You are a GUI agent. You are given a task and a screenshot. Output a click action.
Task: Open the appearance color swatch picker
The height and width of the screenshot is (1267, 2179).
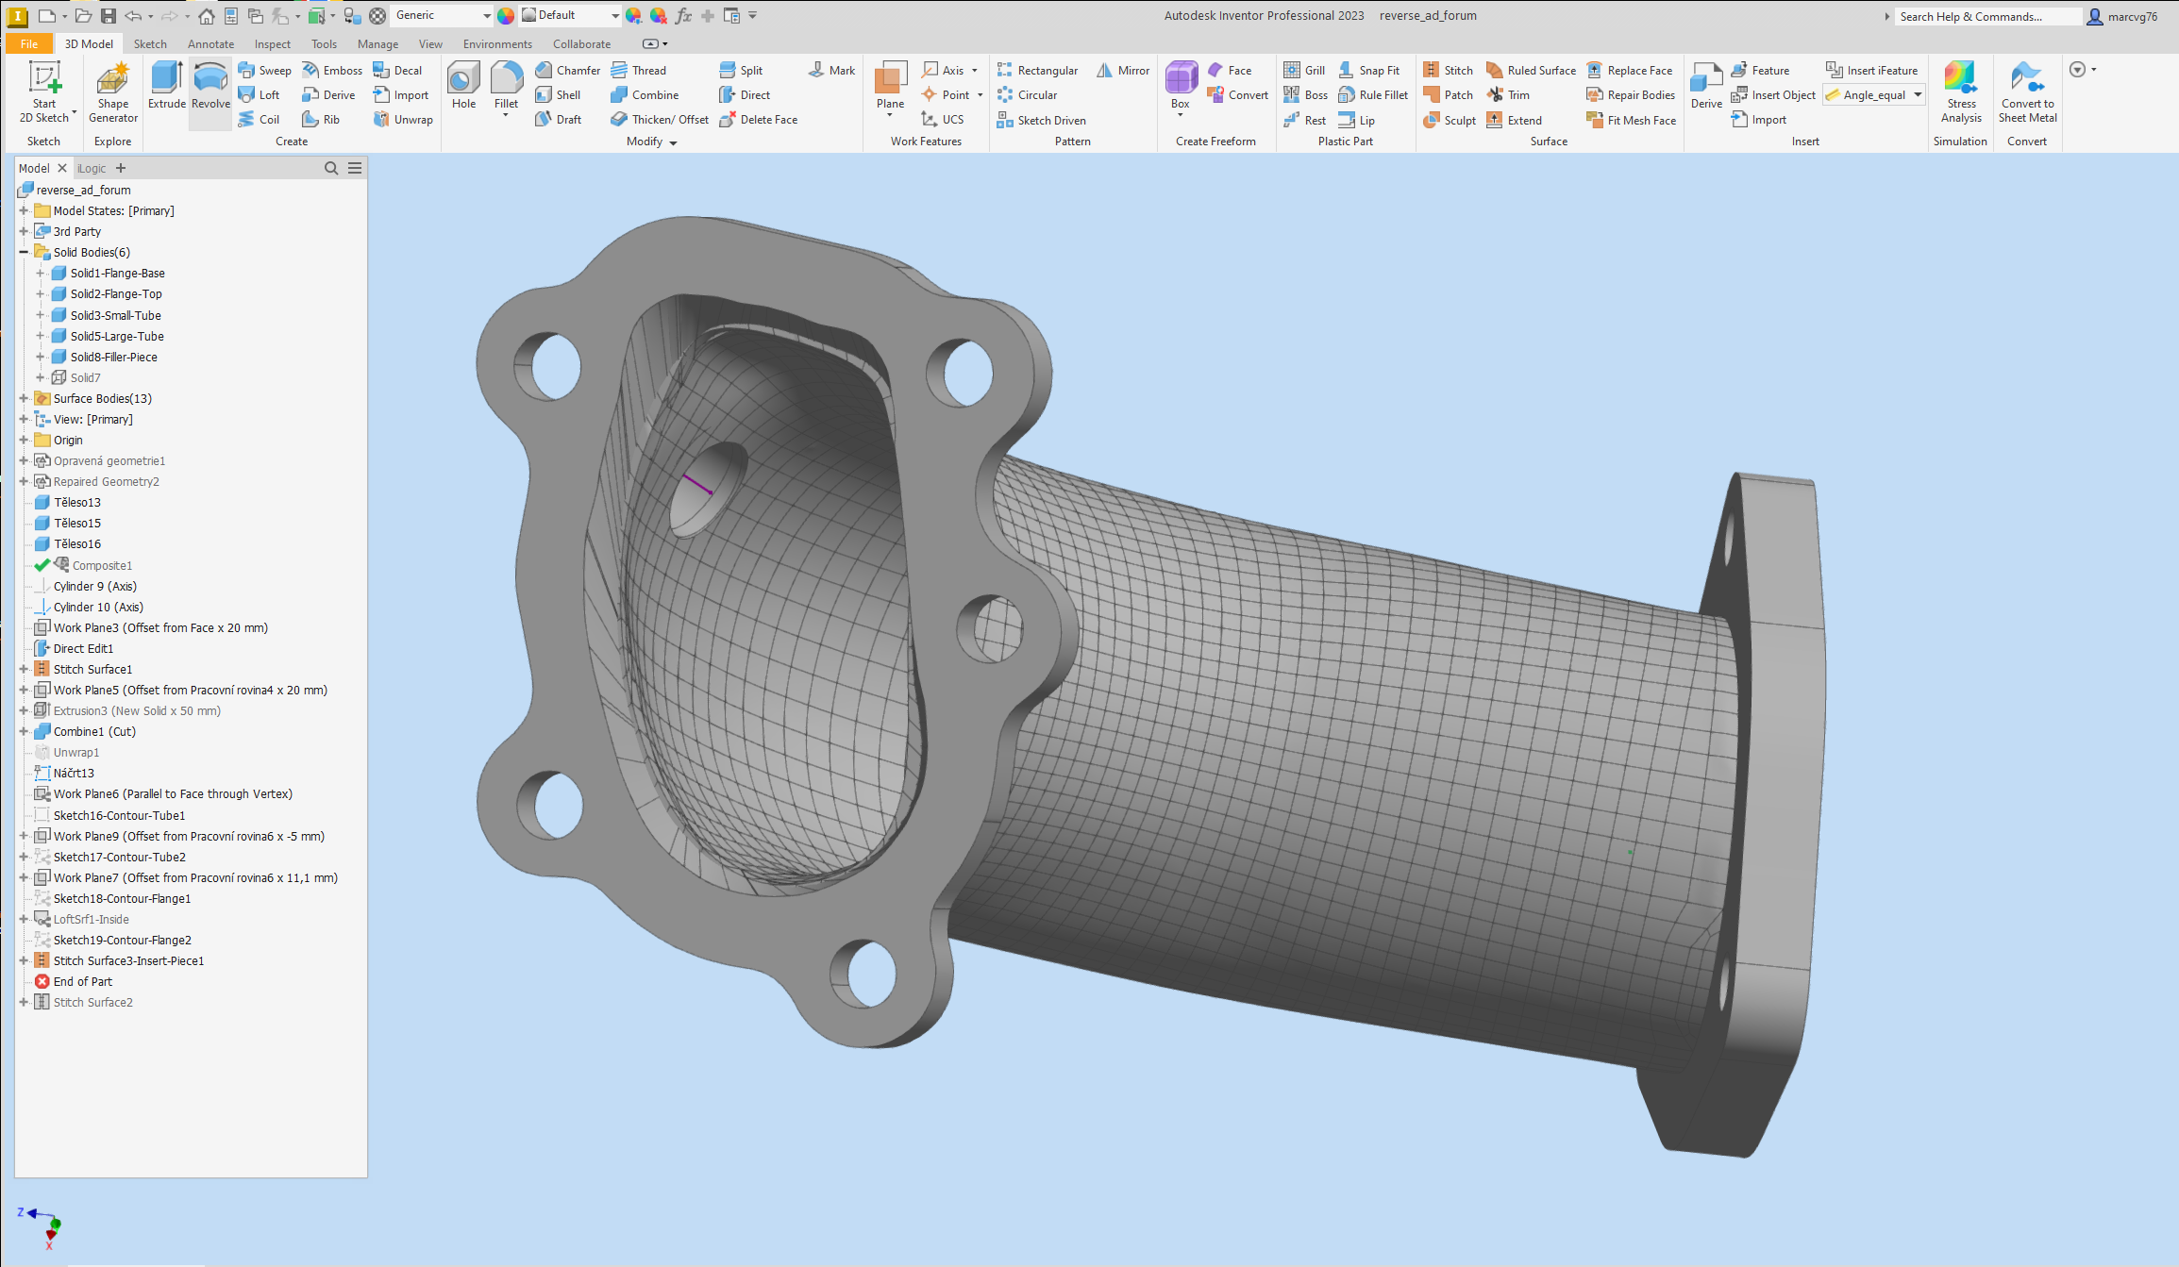(506, 15)
